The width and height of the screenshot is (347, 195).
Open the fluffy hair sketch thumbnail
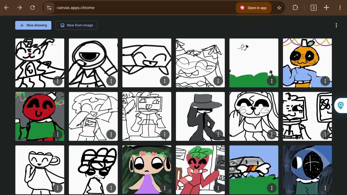[x=93, y=116]
